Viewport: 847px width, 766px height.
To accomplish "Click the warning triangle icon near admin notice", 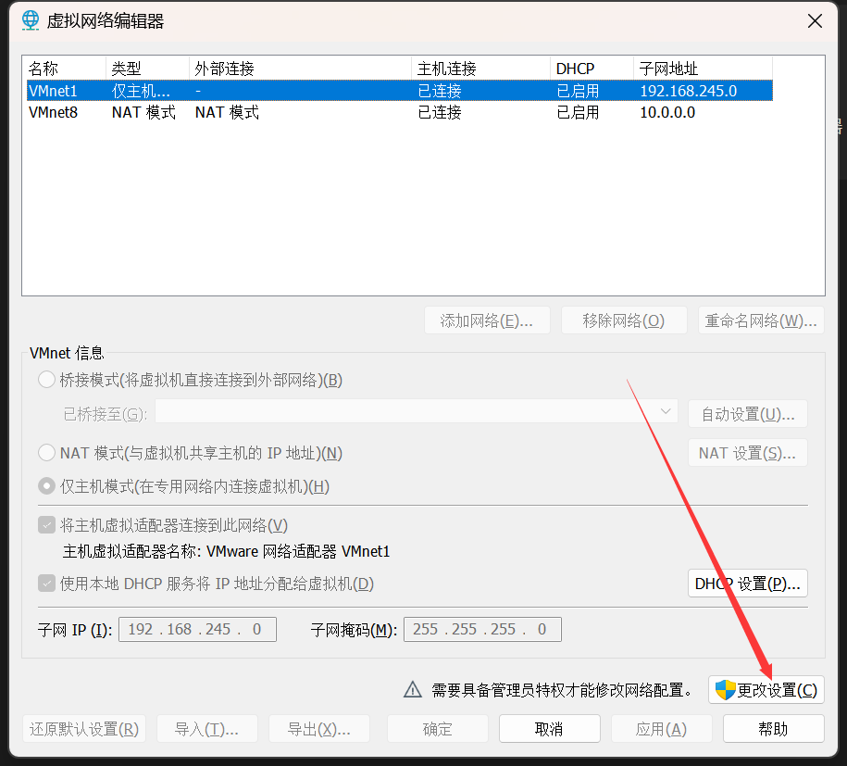I will (x=413, y=688).
